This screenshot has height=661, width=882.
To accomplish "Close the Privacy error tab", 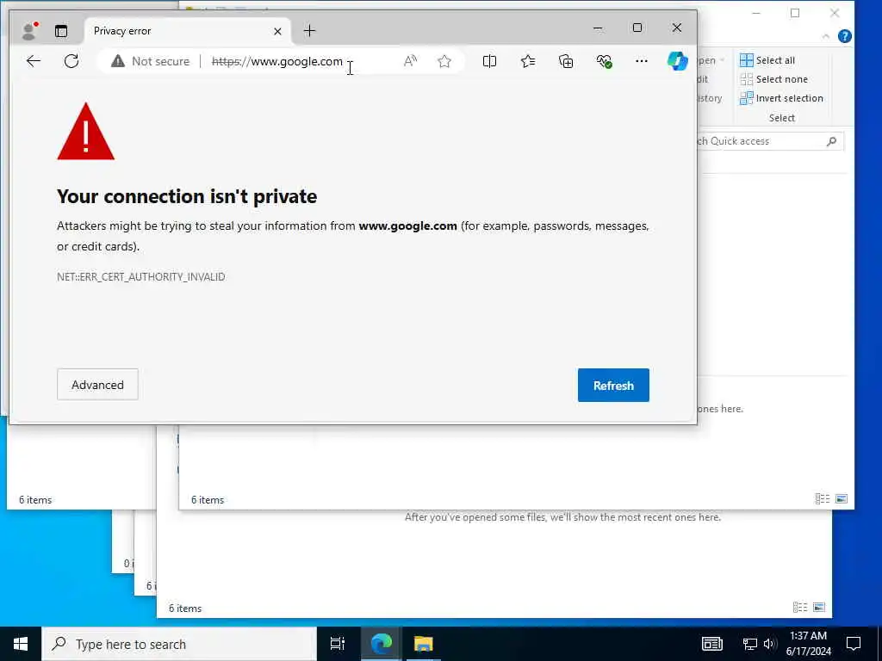I will tap(277, 32).
